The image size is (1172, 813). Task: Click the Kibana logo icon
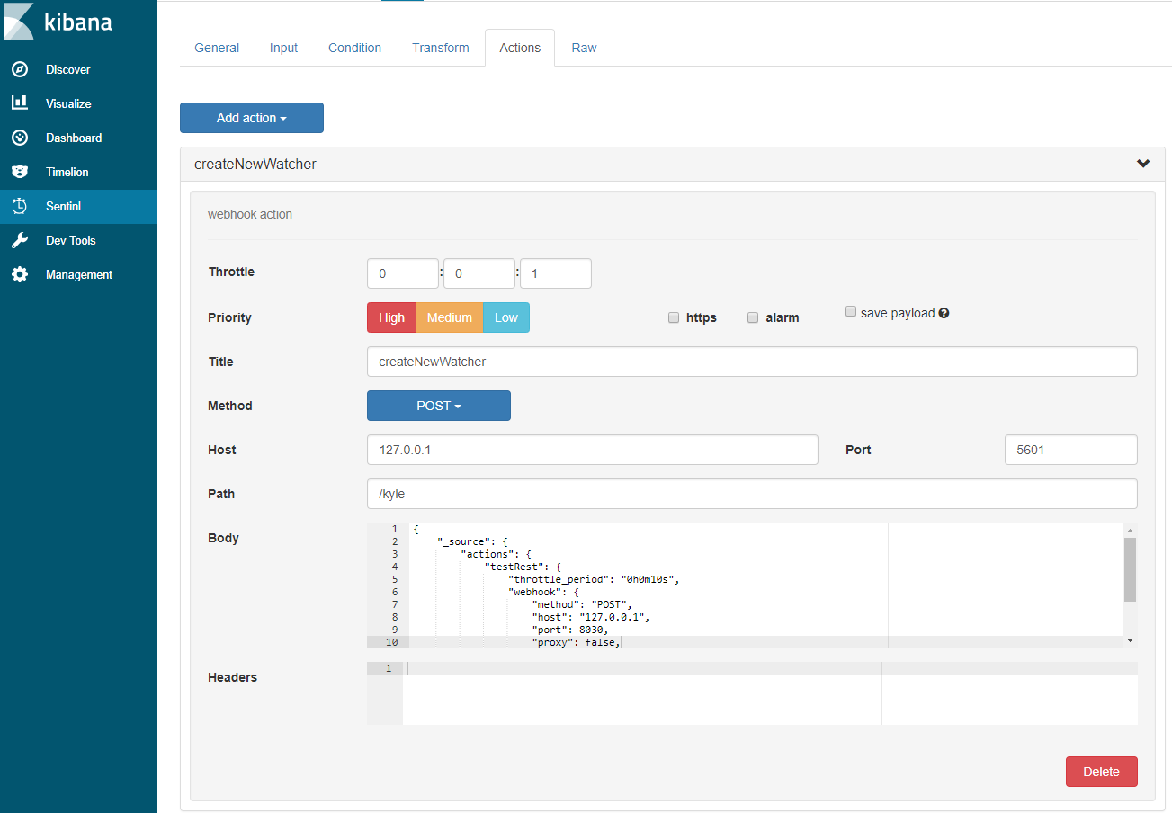[19, 22]
